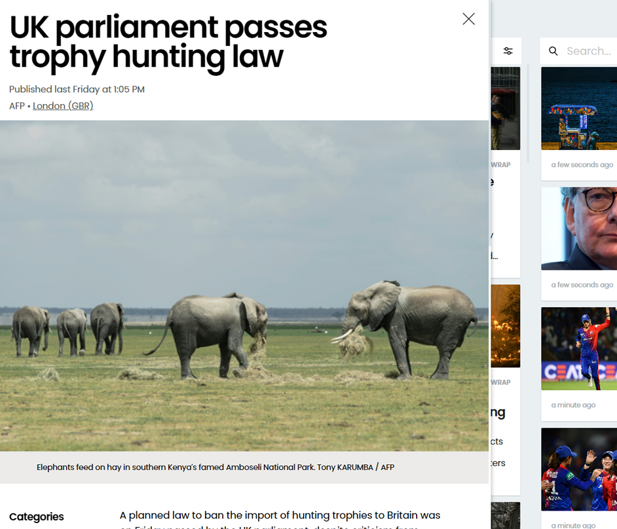Click the Categories section heading
This screenshot has width=617, height=529.
[37, 517]
